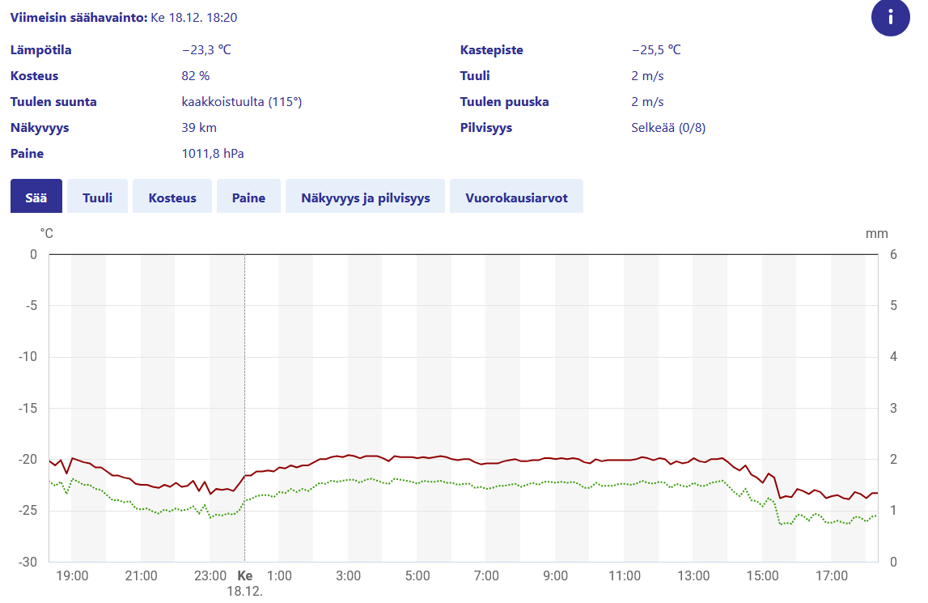Click the Ke 18.12. date axis label
The height and width of the screenshot is (603, 928).
pos(244,583)
